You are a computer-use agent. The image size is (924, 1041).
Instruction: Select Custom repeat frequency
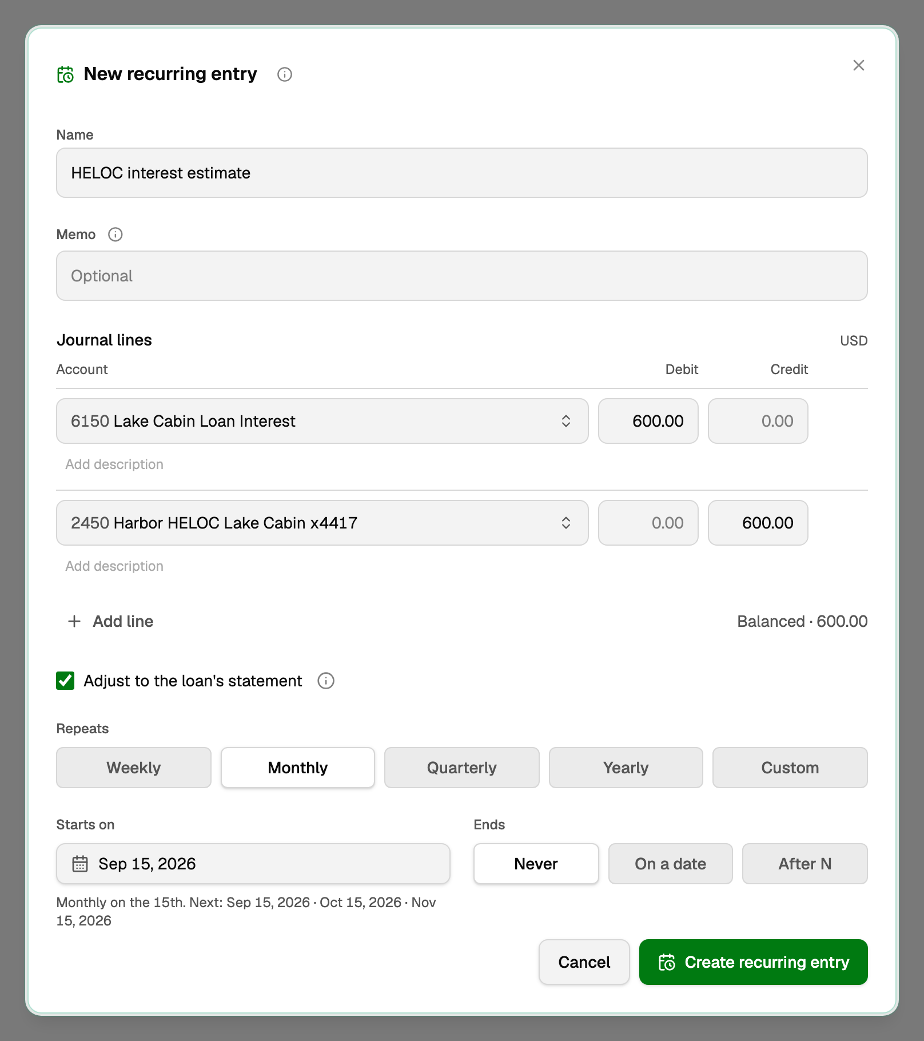pos(790,768)
